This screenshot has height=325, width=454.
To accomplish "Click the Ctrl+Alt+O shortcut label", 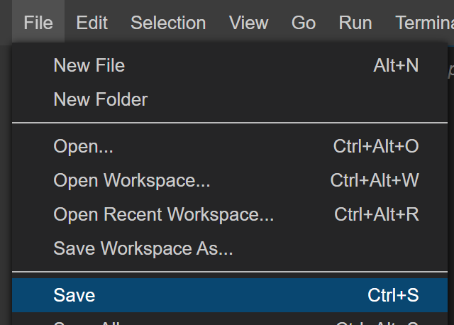I will [x=376, y=146].
